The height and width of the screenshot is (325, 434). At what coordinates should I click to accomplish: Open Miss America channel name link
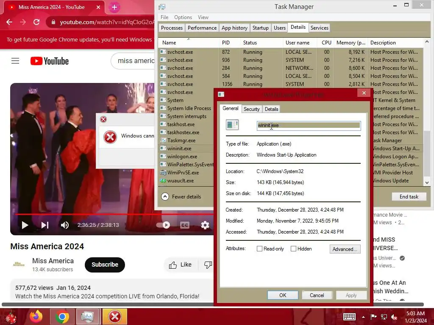point(53,261)
